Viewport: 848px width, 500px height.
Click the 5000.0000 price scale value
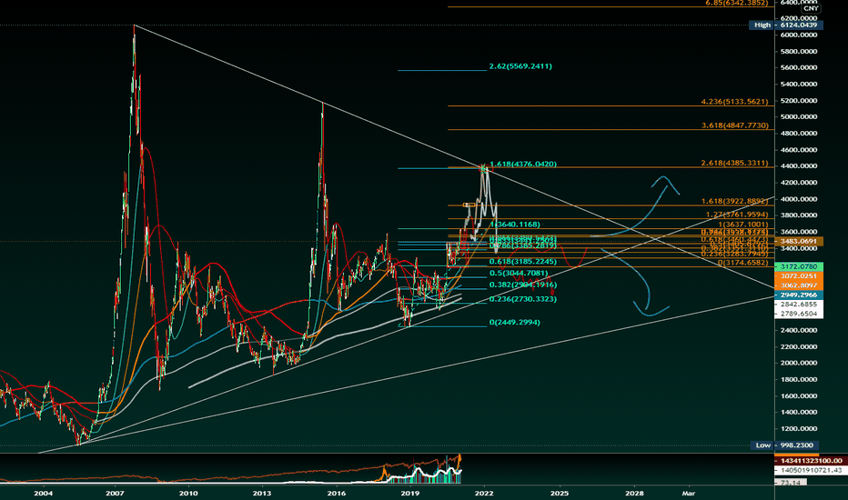pyautogui.click(x=798, y=116)
